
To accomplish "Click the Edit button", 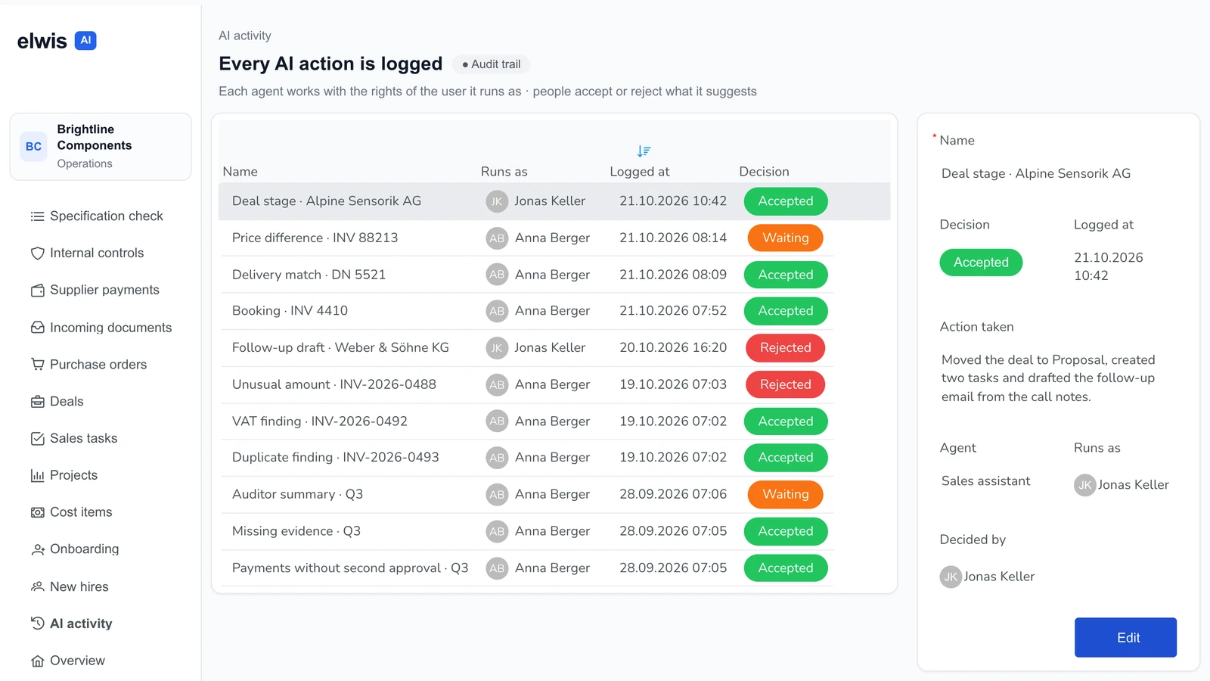I will (1125, 638).
